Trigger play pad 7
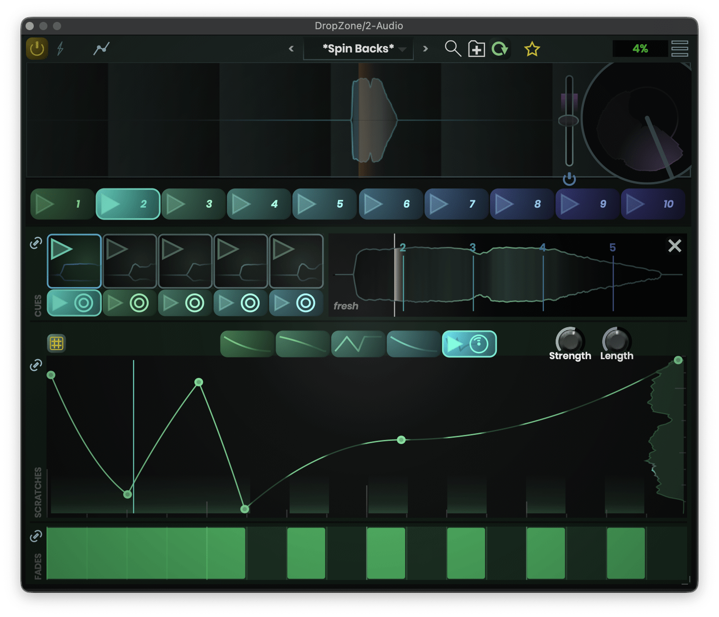Screen dimensions: 719x617 (456, 204)
